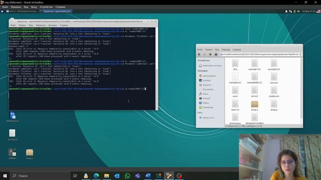Switch to the Терминал task in guest panel

(x=56, y=11)
